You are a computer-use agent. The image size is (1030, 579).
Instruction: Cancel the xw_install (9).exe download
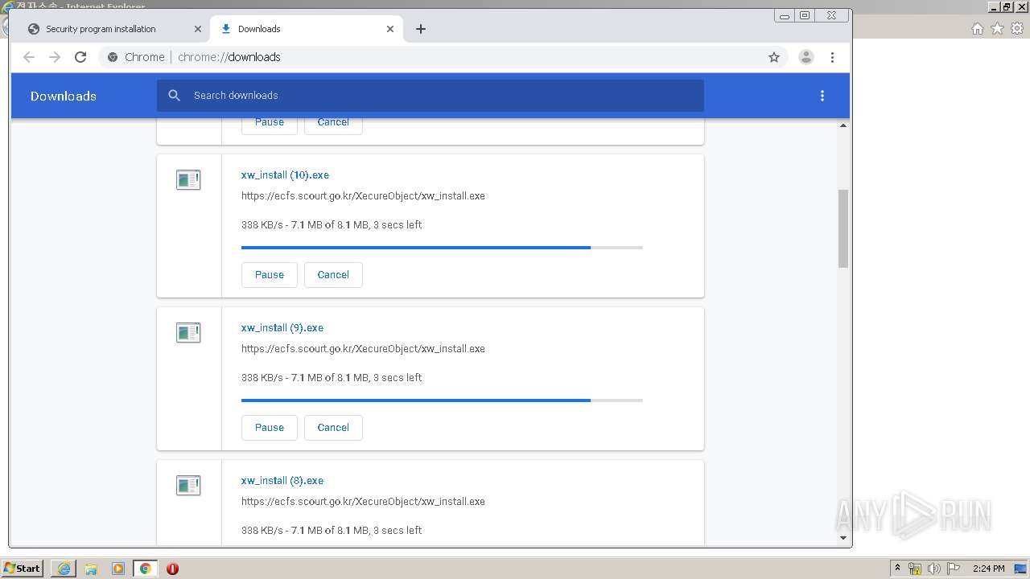(x=333, y=428)
